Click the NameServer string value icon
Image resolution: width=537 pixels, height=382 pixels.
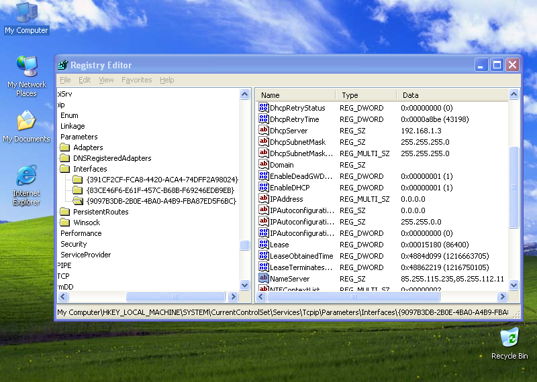(263, 278)
